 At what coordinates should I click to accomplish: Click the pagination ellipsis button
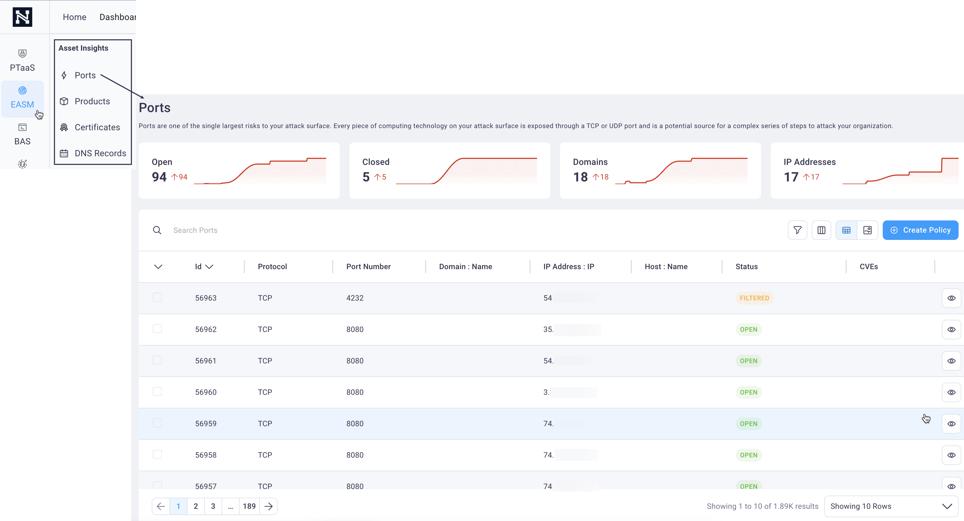click(231, 506)
